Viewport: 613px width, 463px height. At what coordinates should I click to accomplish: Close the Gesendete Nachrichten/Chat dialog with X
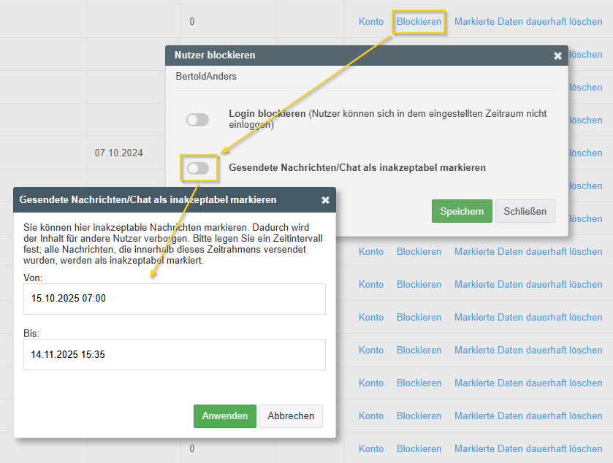coord(325,199)
